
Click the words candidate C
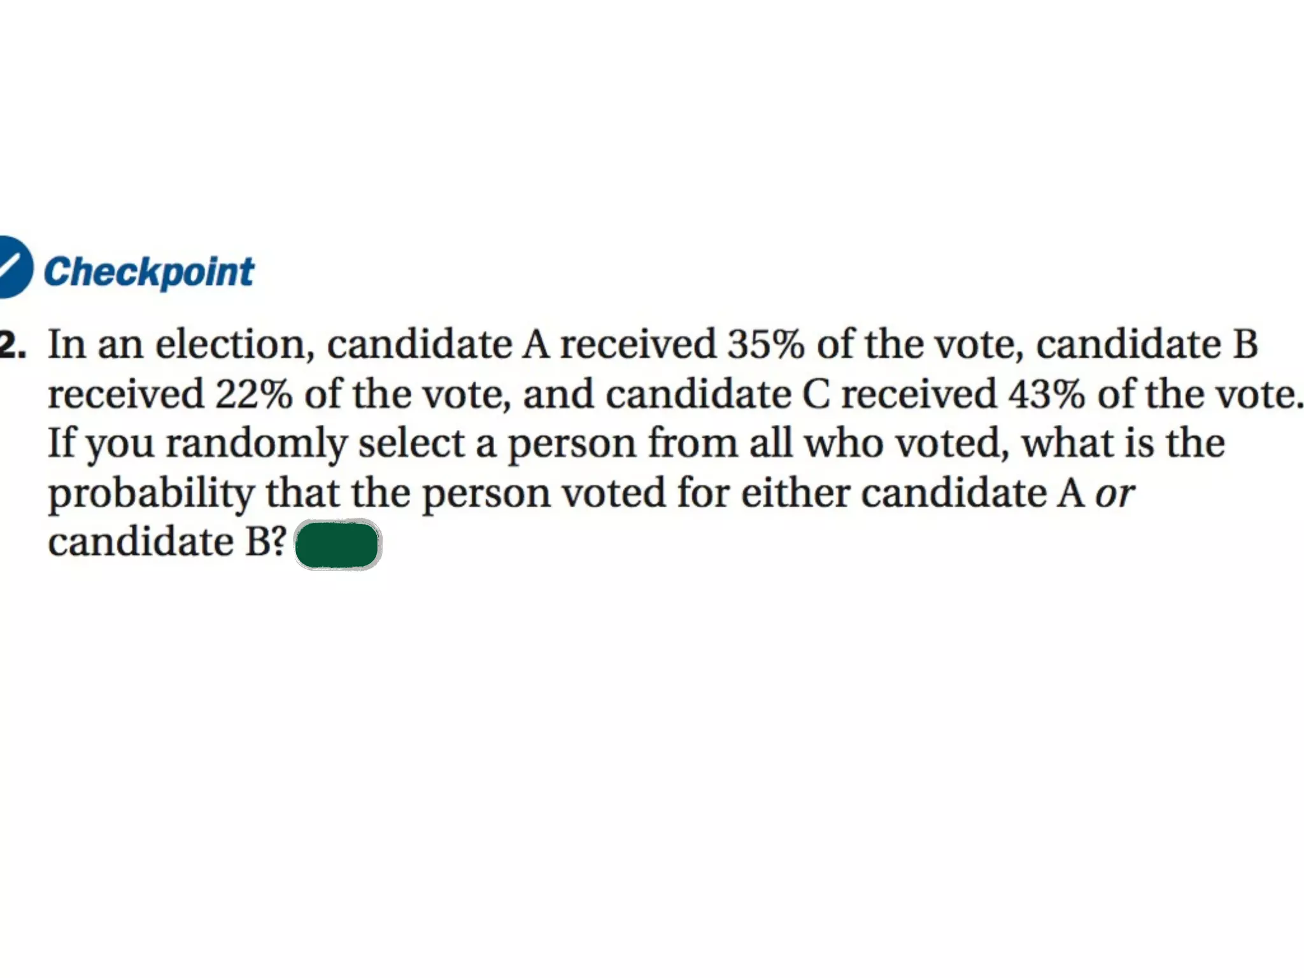pyautogui.click(x=718, y=394)
